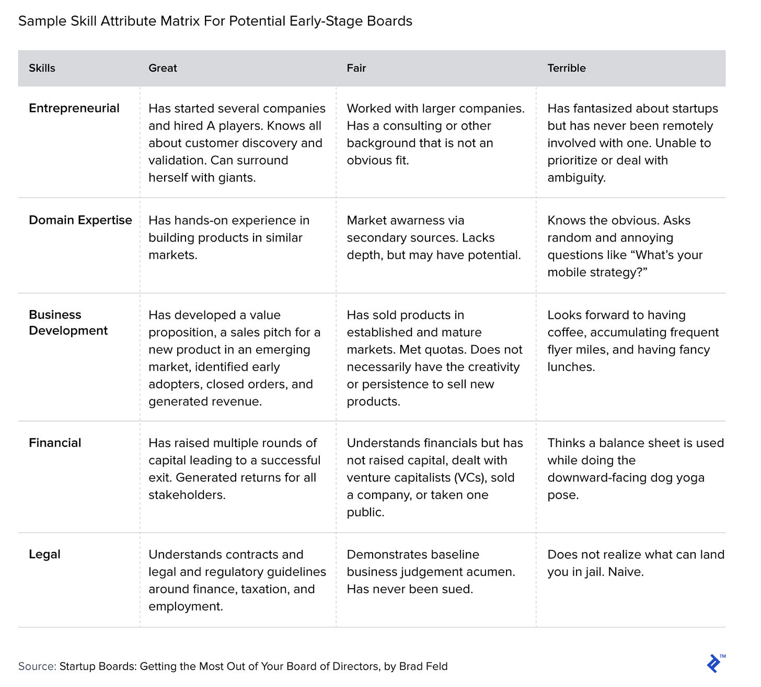Select the Great column header
The image size is (761, 687).
pyautogui.click(x=163, y=68)
